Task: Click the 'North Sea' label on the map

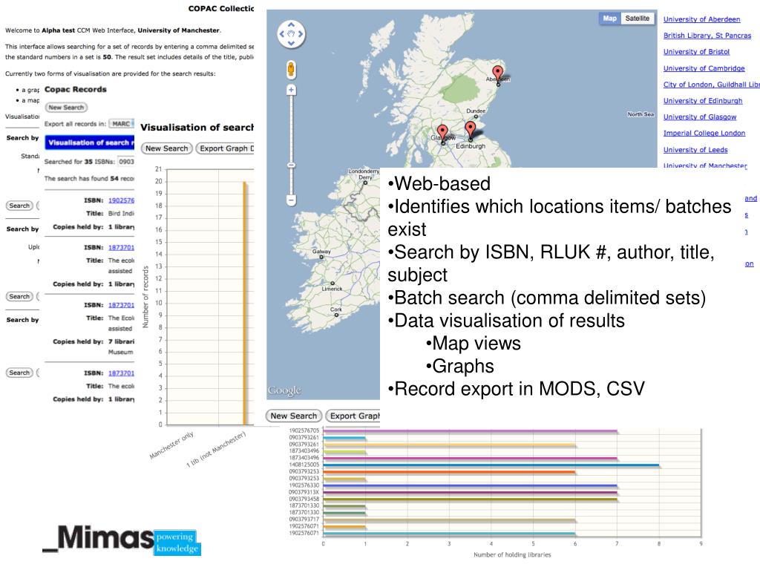Action: [x=641, y=114]
